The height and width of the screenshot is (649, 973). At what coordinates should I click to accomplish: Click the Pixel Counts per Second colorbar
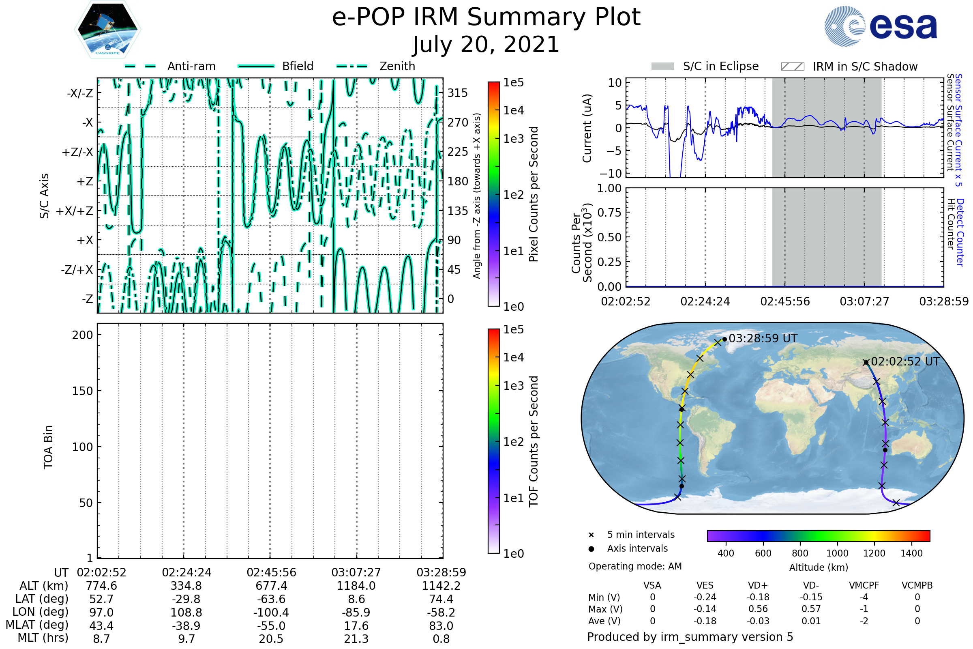coord(493,194)
